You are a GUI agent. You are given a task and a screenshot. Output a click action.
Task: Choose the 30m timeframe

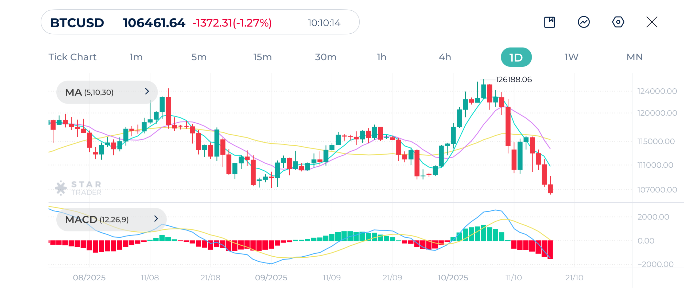pyautogui.click(x=325, y=57)
